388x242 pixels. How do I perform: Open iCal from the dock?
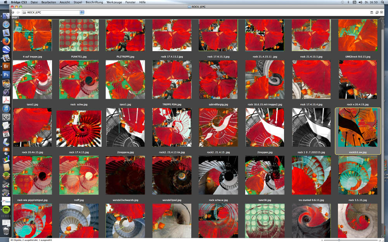point(6,134)
